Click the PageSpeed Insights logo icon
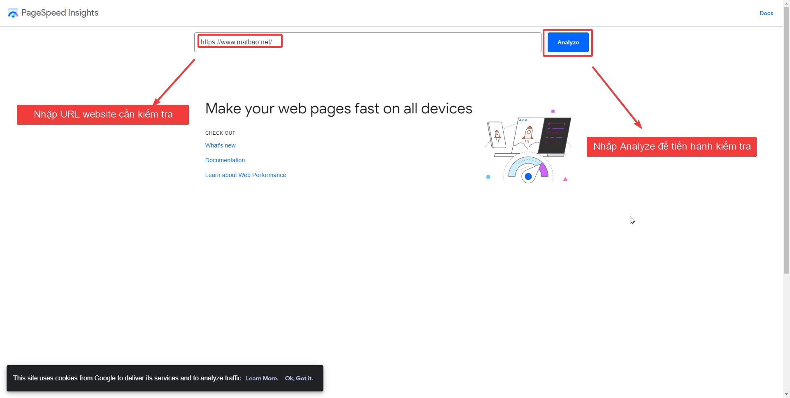790x398 pixels. pyautogui.click(x=13, y=13)
